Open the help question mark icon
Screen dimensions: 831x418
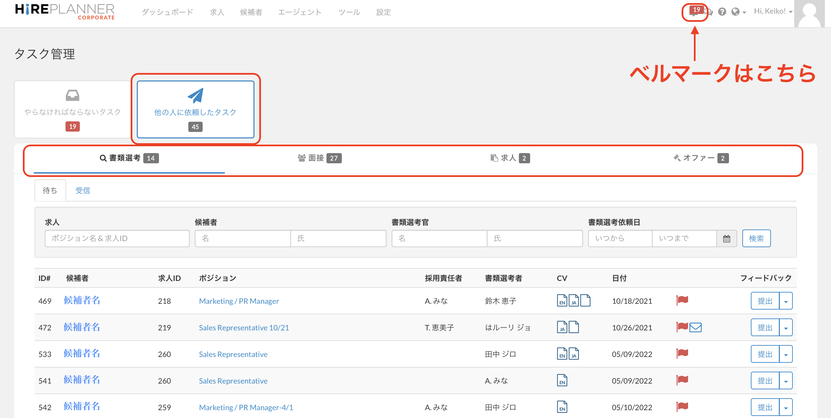coord(722,12)
